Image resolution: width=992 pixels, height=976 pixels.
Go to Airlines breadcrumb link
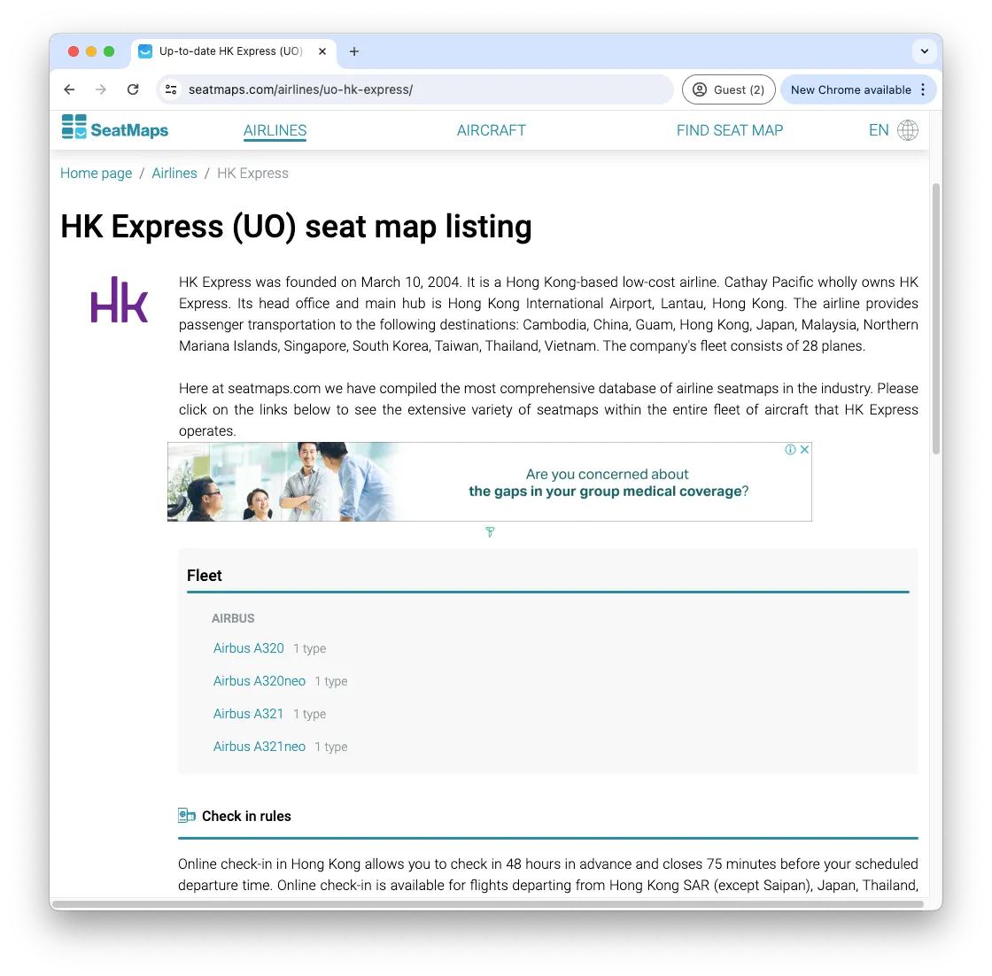tap(174, 174)
